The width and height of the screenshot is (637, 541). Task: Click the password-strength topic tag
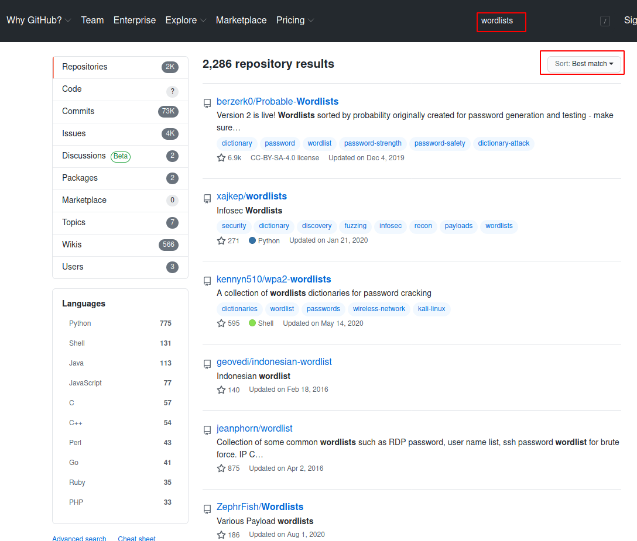(x=373, y=143)
